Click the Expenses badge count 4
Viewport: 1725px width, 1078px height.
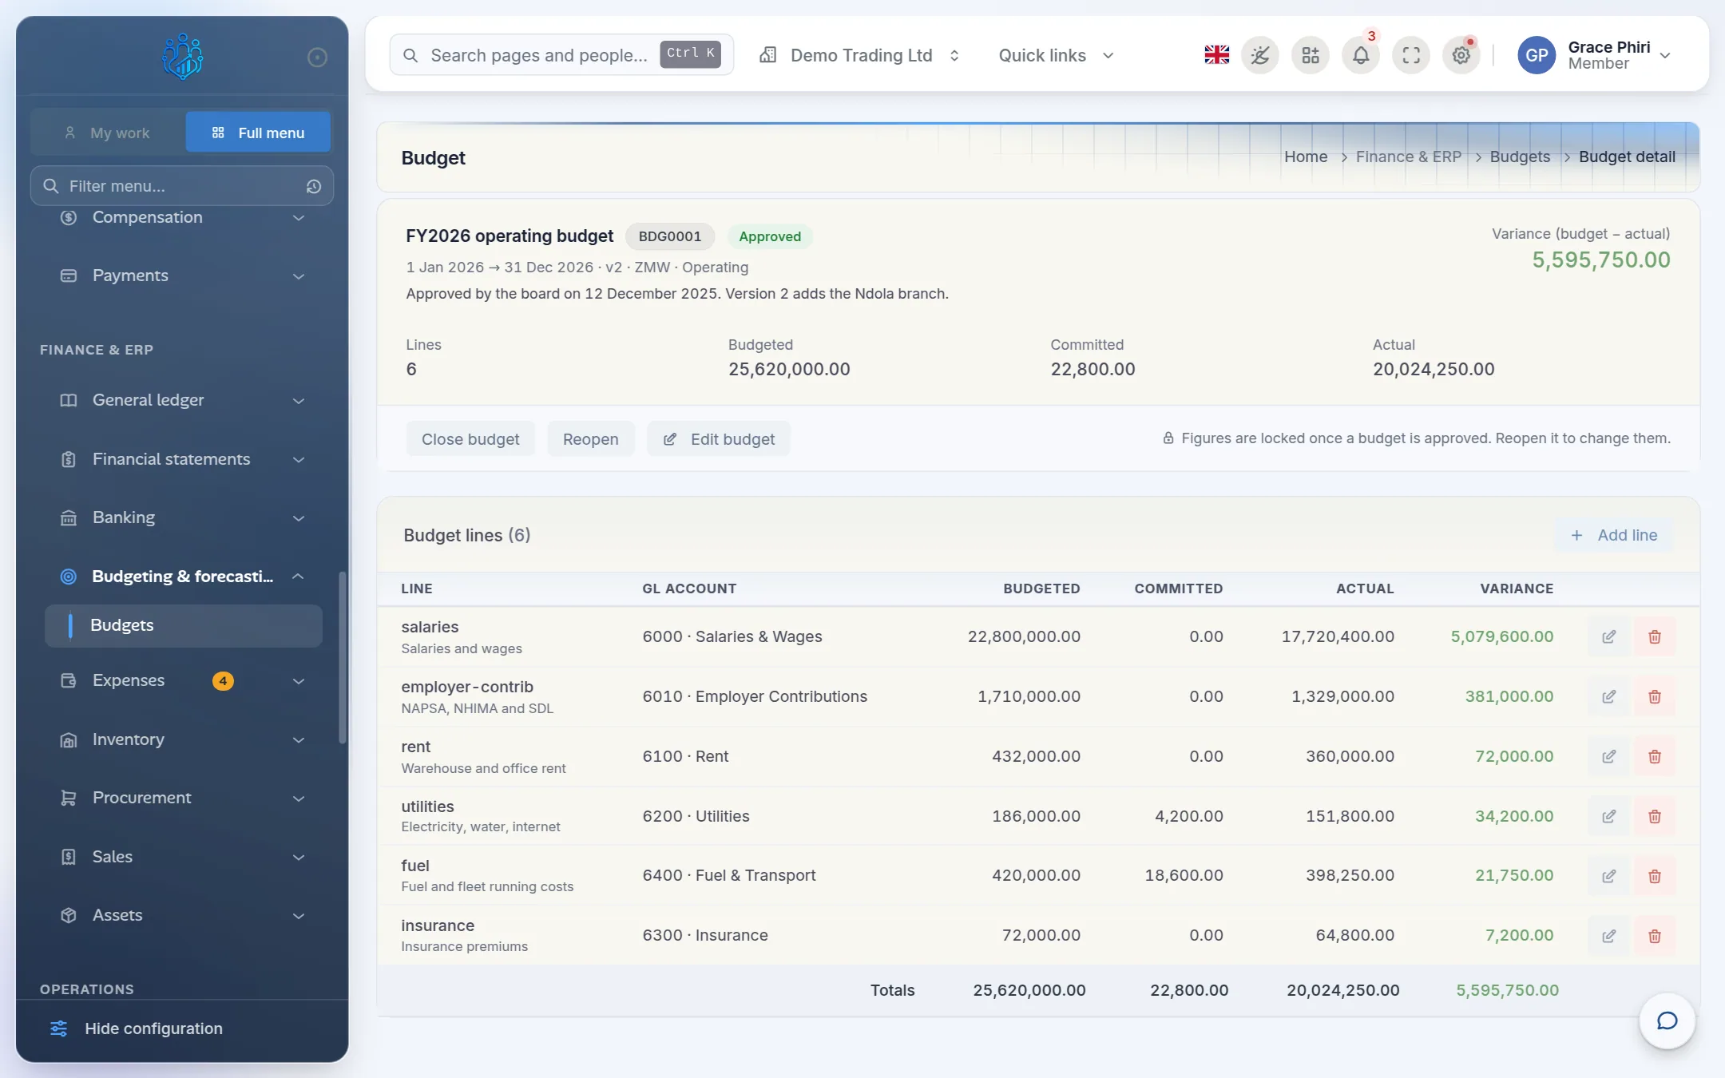(223, 681)
